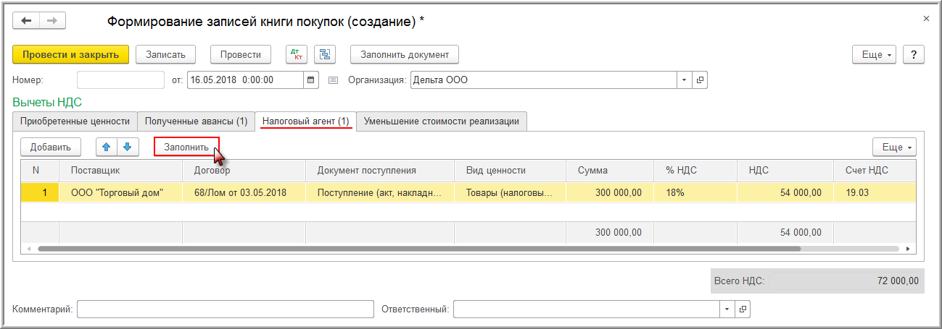Click the back navigation arrow

click(x=26, y=21)
